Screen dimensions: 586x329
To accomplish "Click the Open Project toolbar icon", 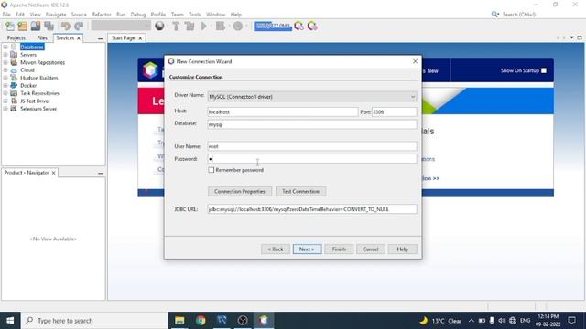I will tap(36, 27).
